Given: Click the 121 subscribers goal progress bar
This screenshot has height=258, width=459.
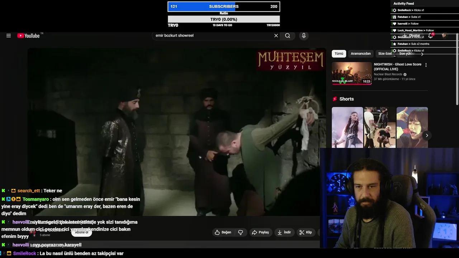Looking at the screenshot, I should tap(224, 6).
